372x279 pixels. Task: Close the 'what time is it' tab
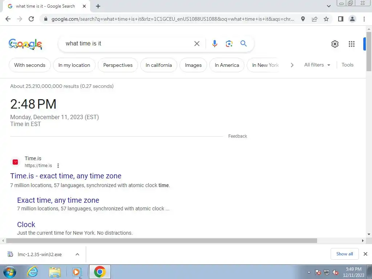pos(84,7)
